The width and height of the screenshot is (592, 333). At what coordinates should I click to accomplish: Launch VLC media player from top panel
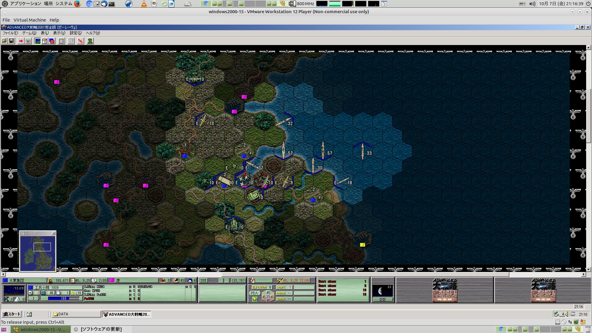[144, 4]
